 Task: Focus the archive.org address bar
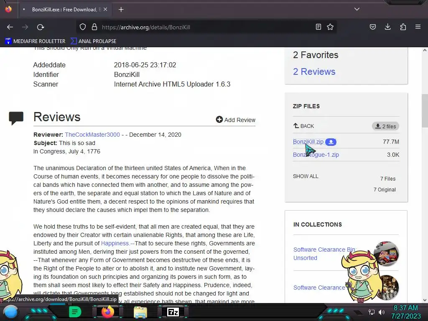pyautogui.click(x=207, y=27)
